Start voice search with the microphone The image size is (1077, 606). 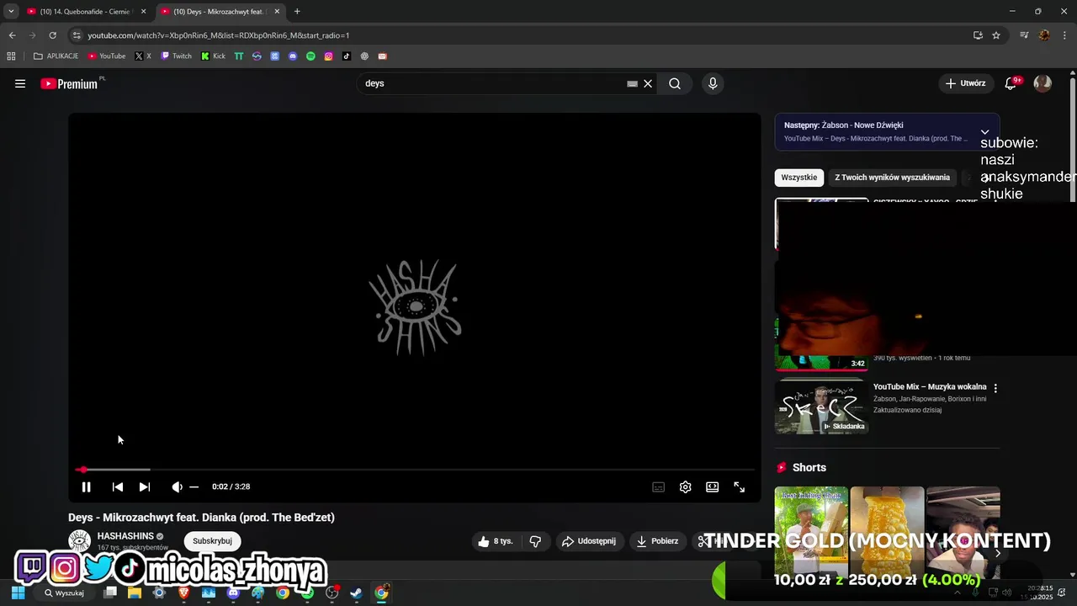pos(713,83)
